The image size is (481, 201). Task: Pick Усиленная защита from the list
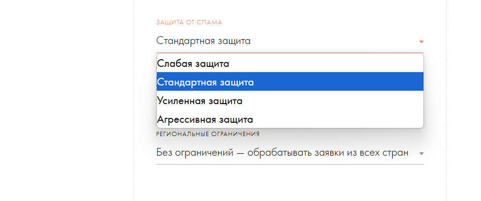[290, 100]
